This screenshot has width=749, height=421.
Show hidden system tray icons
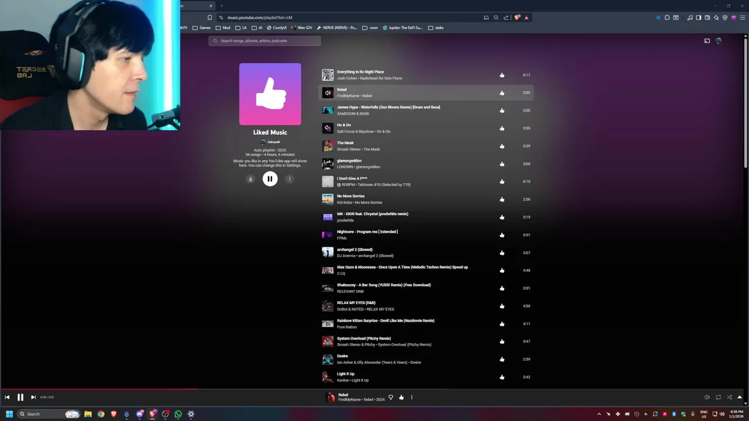point(599,414)
